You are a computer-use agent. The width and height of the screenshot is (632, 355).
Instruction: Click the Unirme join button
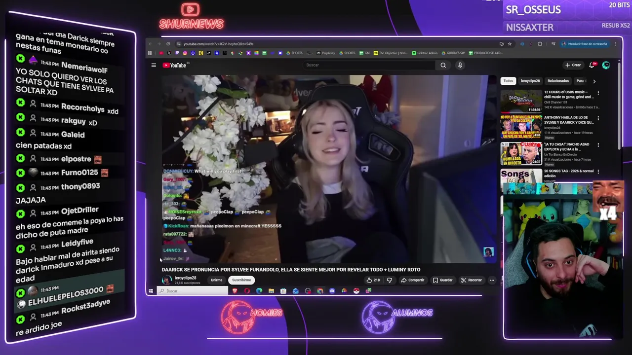[x=216, y=280]
